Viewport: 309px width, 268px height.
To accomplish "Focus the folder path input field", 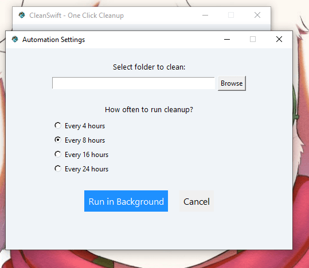I will click(134, 83).
